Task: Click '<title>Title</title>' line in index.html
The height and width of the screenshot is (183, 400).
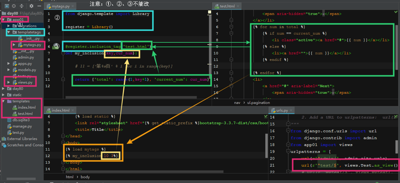Action: click(99, 130)
